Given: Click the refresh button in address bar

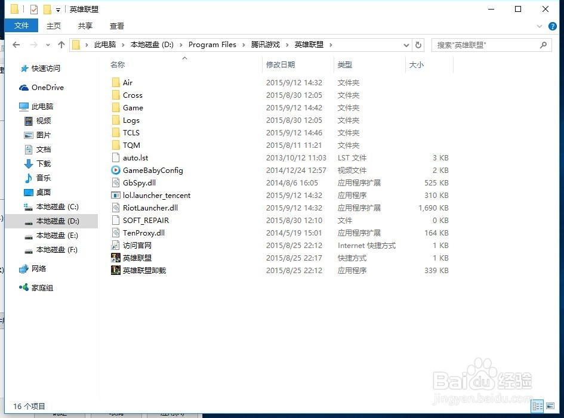Looking at the screenshot, I should 418,45.
